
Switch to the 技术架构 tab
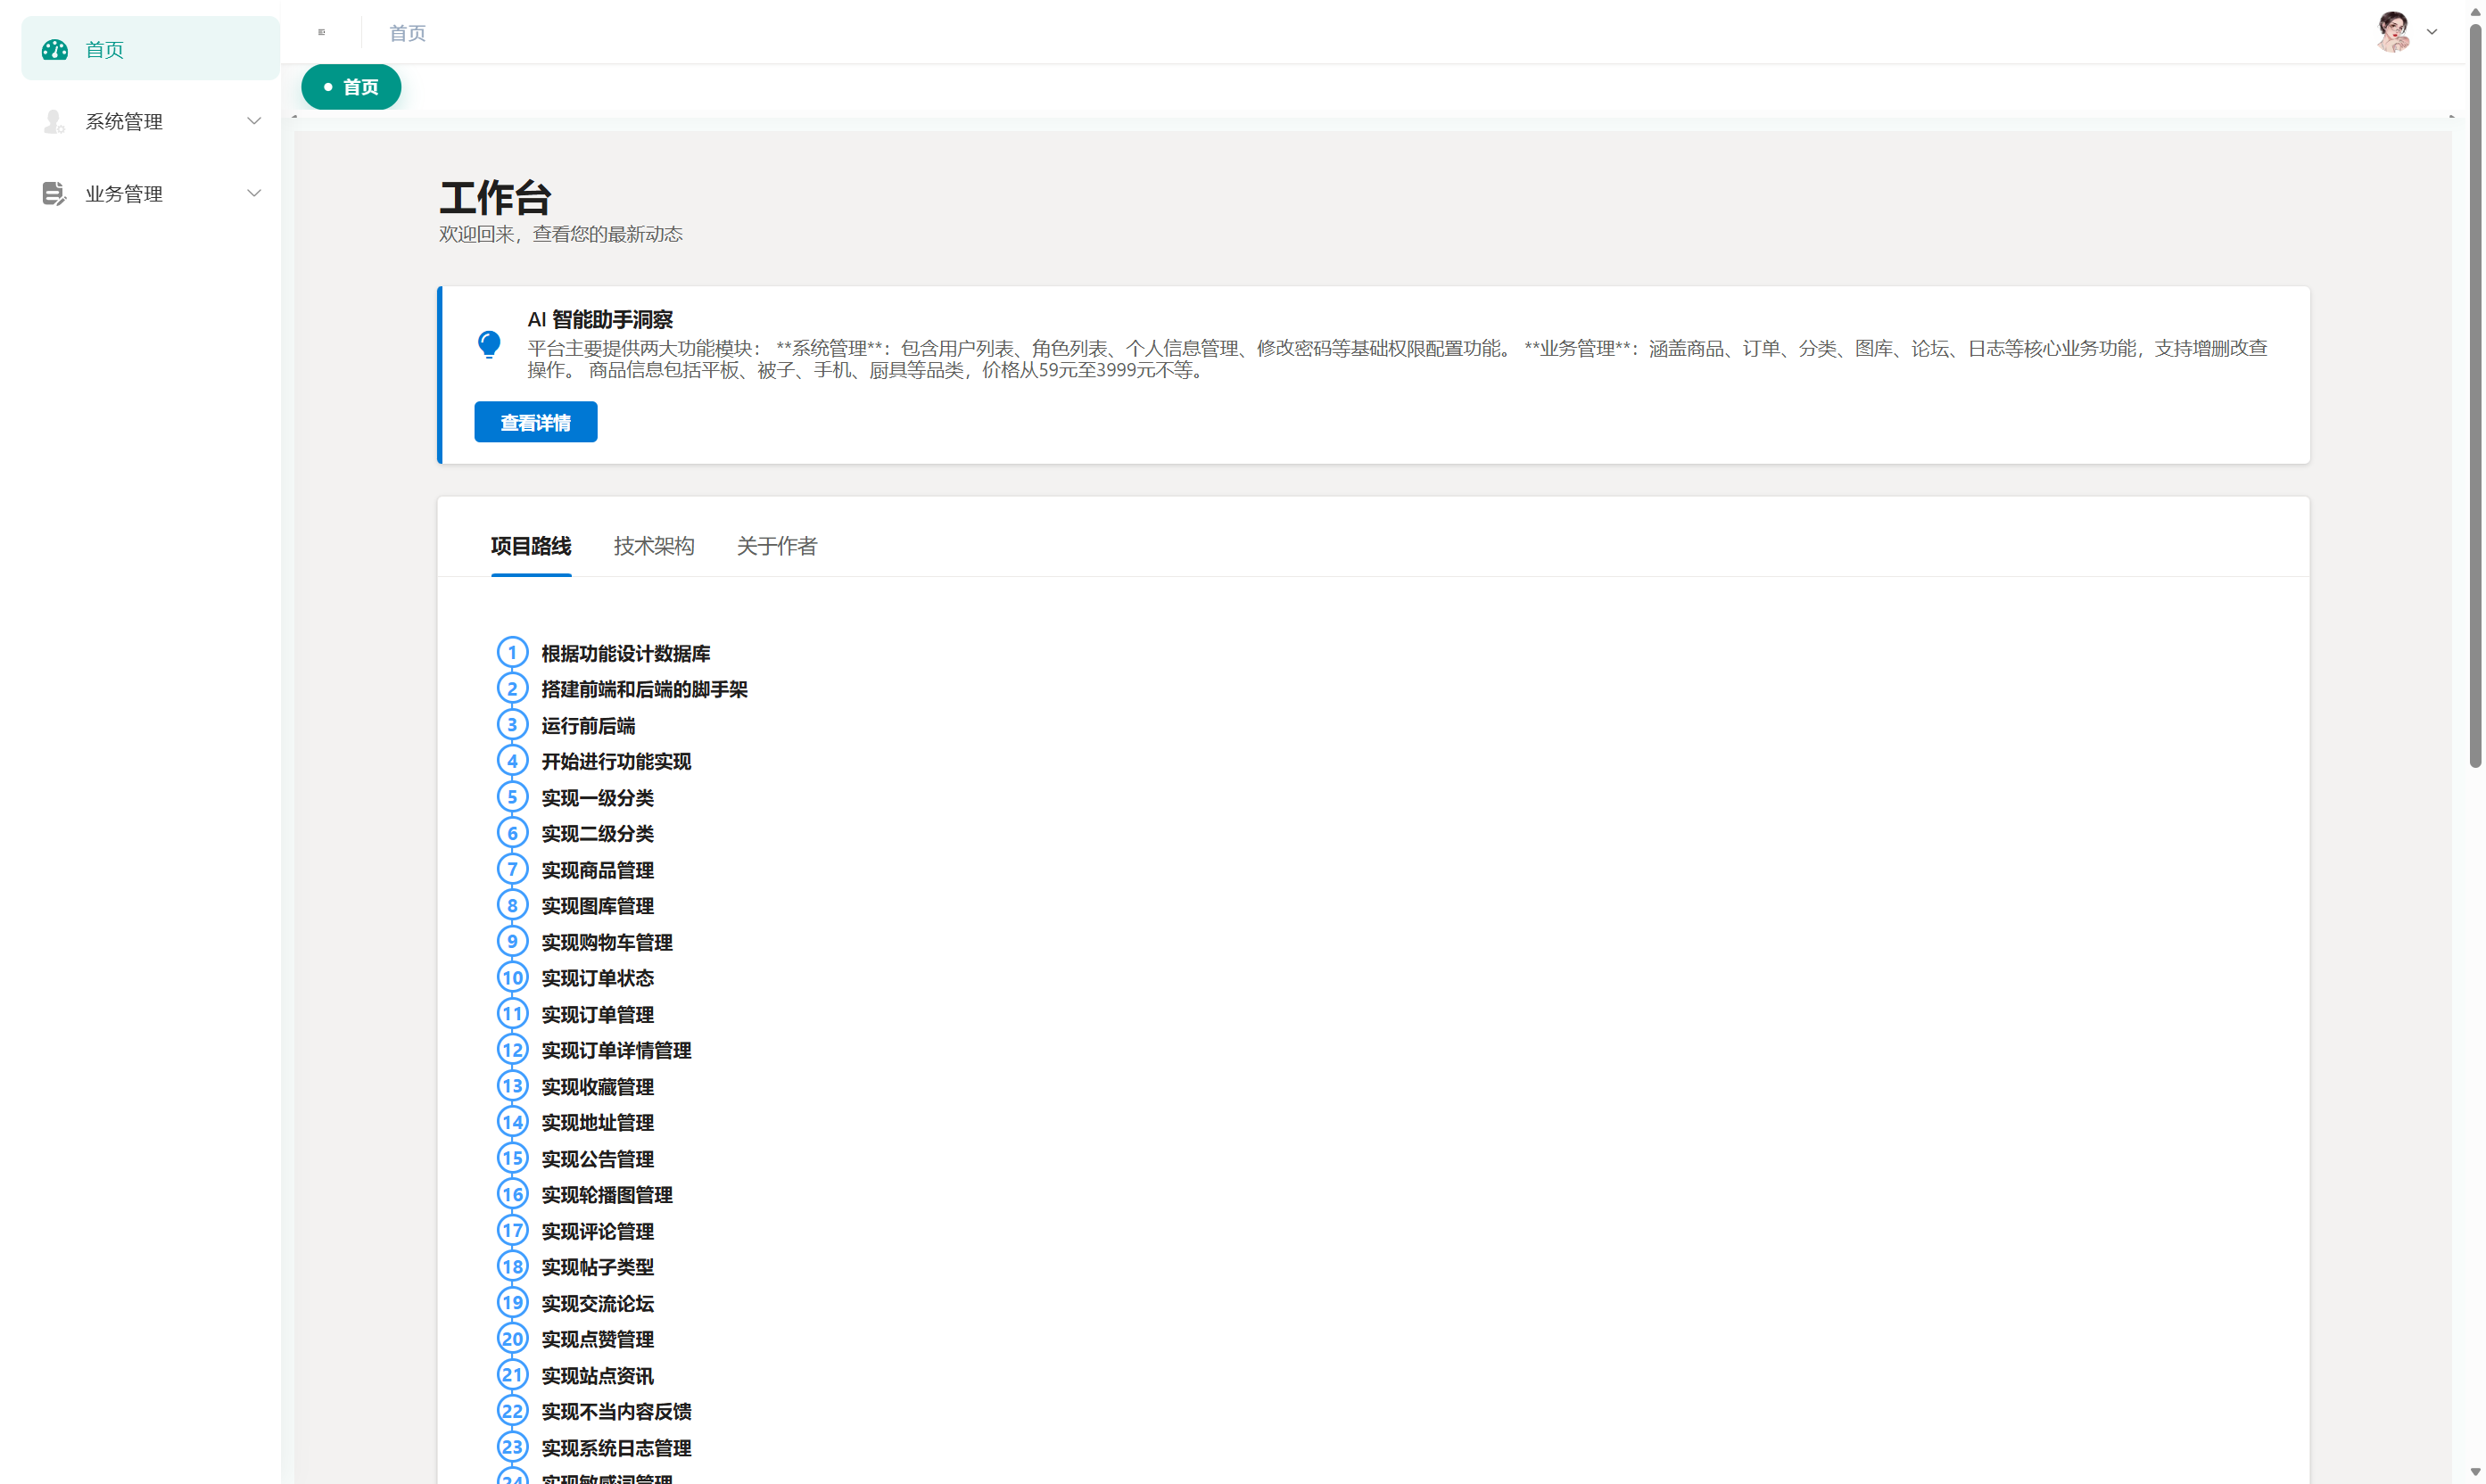pyautogui.click(x=653, y=545)
